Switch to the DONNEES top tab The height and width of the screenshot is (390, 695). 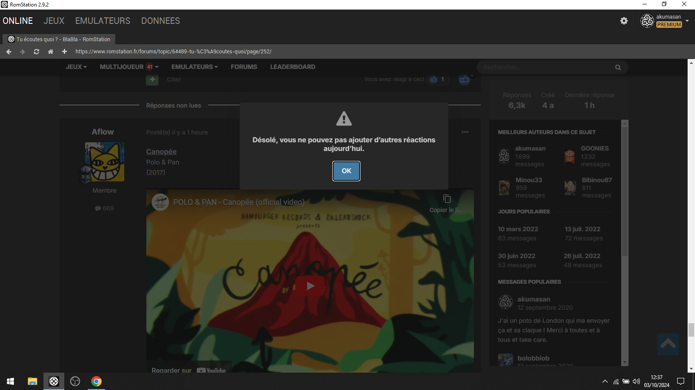tap(160, 21)
